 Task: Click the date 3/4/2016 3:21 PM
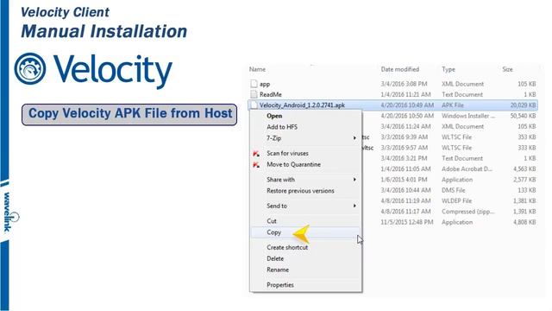coord(404,158)
